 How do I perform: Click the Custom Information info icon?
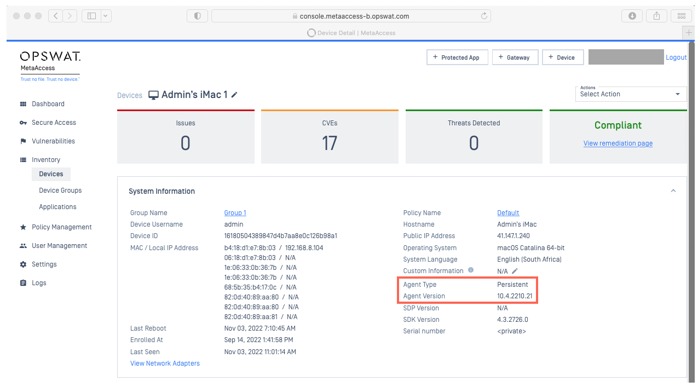(x=471, y=270)
